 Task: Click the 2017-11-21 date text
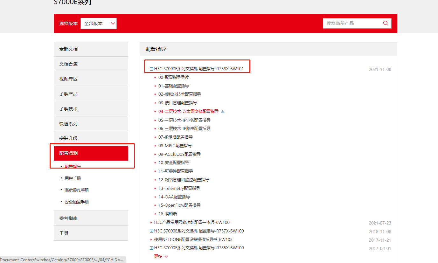pos(380,240)
